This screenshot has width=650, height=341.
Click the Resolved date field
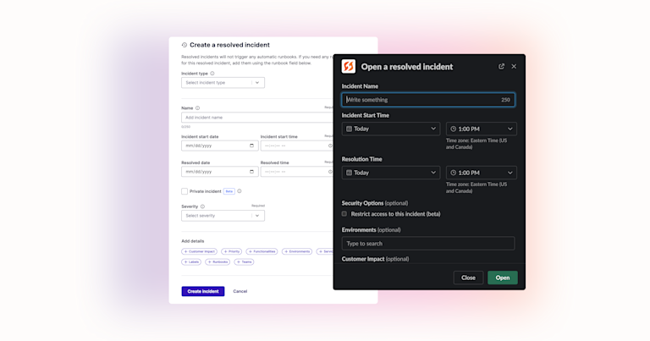tap(220, 172)
